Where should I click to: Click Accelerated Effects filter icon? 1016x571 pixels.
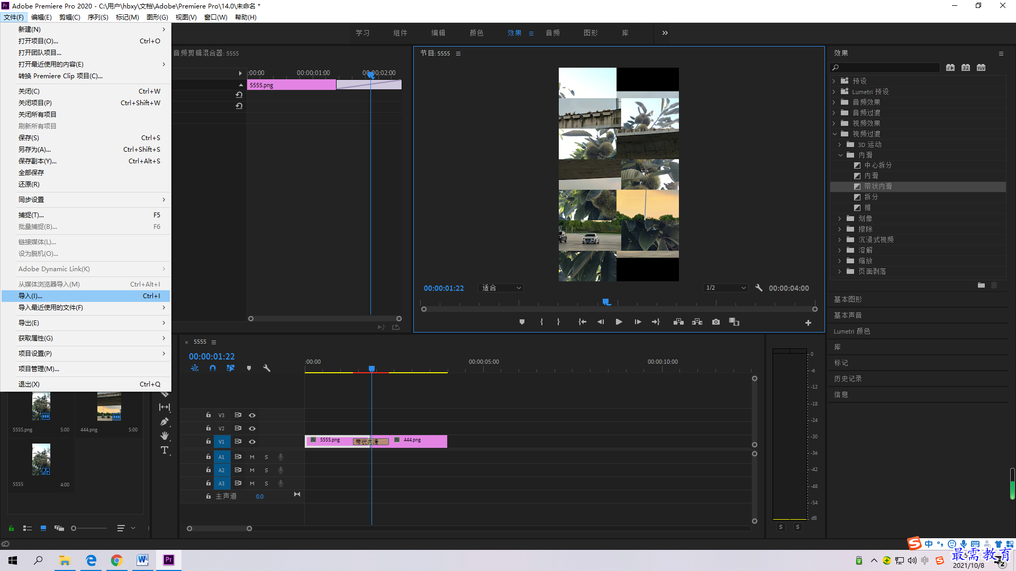point(950,68)
